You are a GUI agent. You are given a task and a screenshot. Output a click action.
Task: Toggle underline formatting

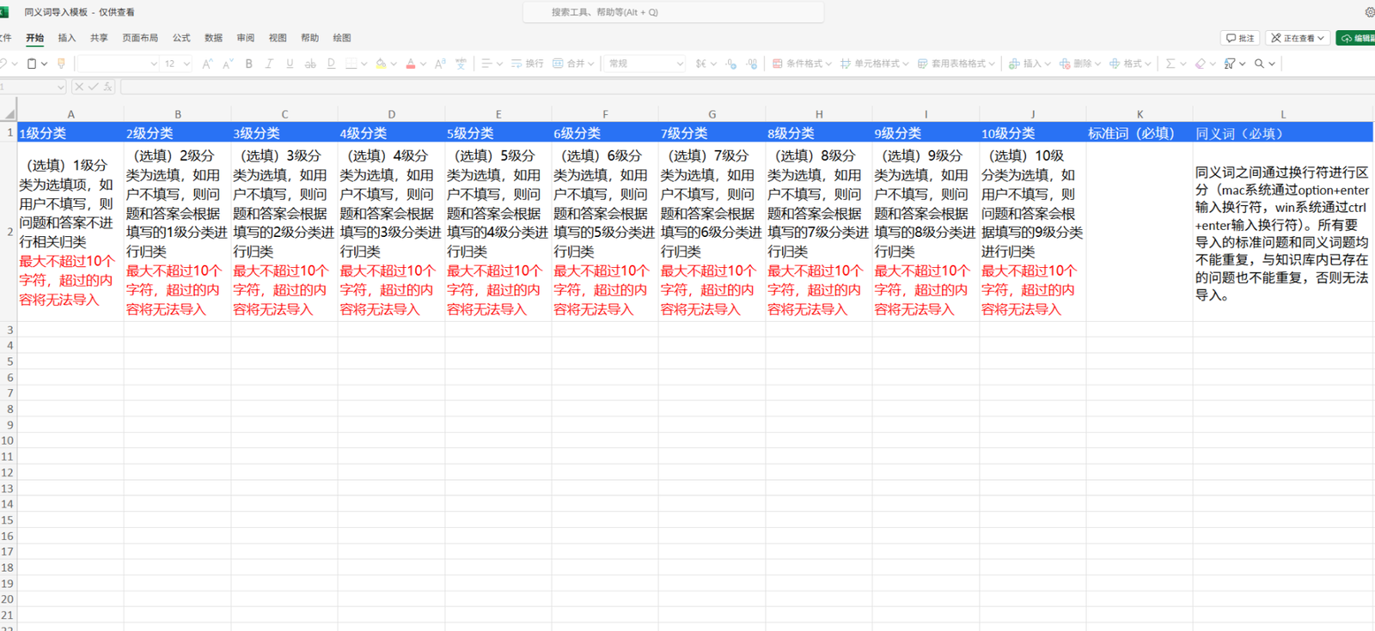(x=290, y=64)
